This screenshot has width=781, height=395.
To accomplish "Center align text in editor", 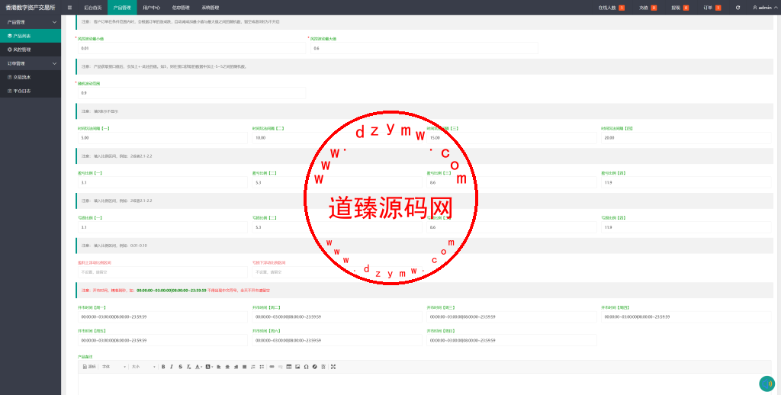I will point(227,367).
